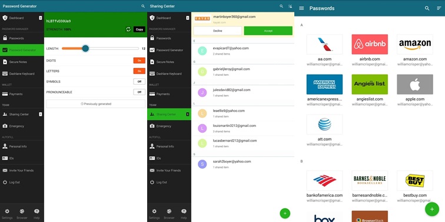445x222 pixels.
Task: Turn on the PRONOUNCEABLE toggle
Action: (x=140, y=92)
